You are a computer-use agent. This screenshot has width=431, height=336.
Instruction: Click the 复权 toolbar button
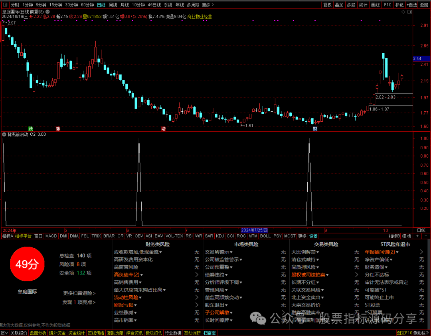click(327, 5)
